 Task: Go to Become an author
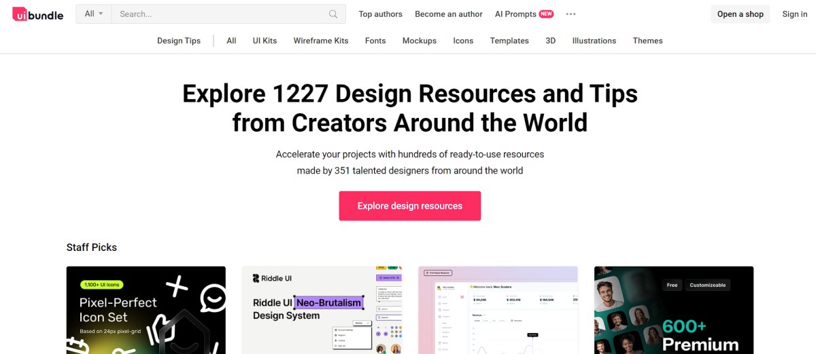pyautogui.click(x=448, y=14)
